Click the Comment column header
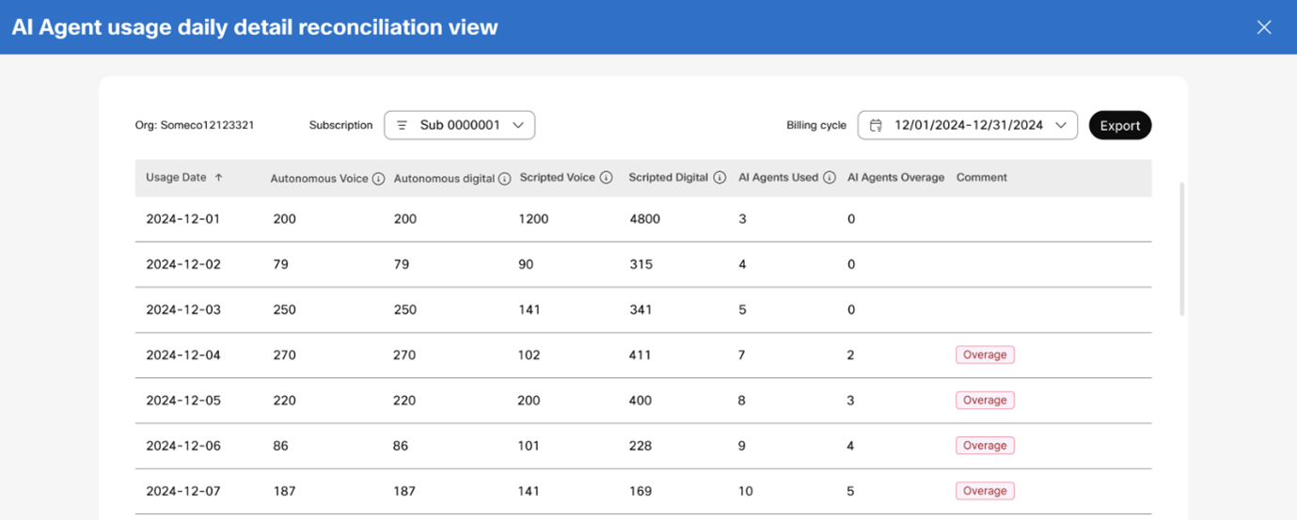This screenshot has height=520, width=1297. [981, 178]
